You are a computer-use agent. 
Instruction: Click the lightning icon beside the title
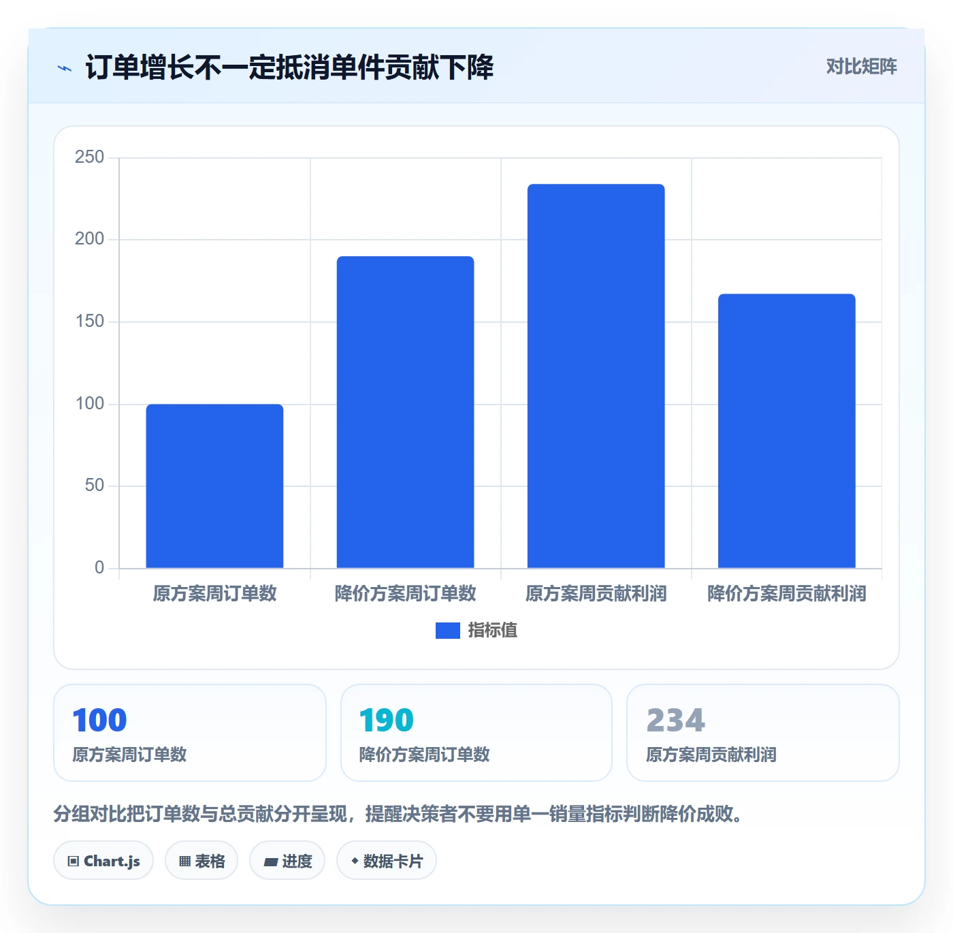65,68
